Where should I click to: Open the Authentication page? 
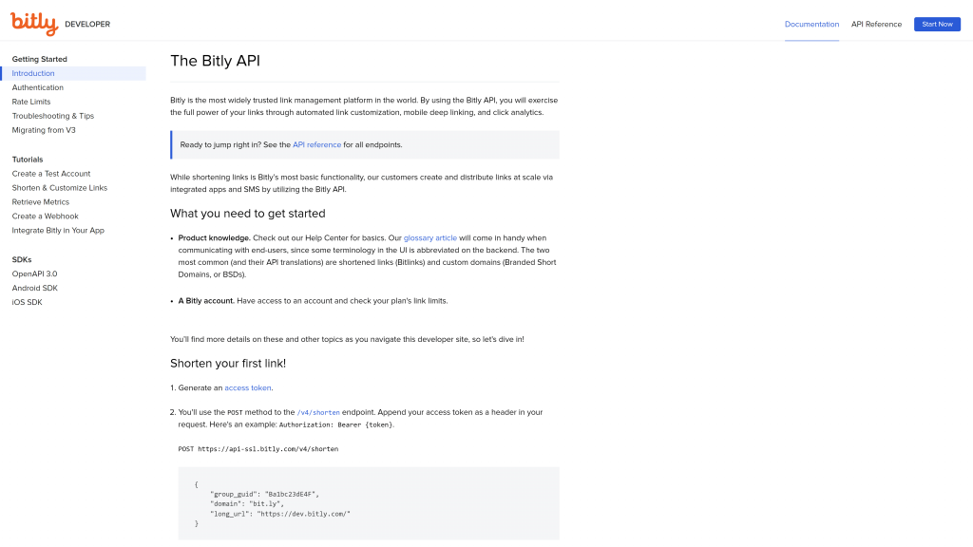point(38,87)
